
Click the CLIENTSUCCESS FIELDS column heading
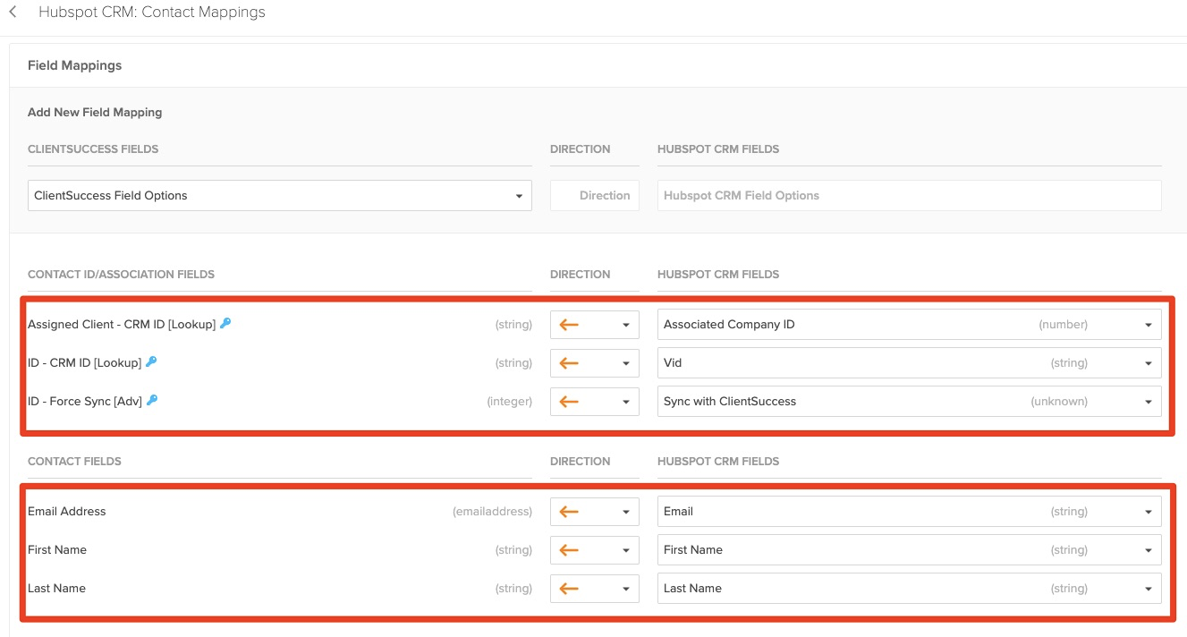(x=93, y=149)
